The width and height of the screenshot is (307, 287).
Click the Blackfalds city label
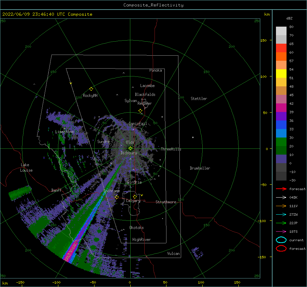145,95
